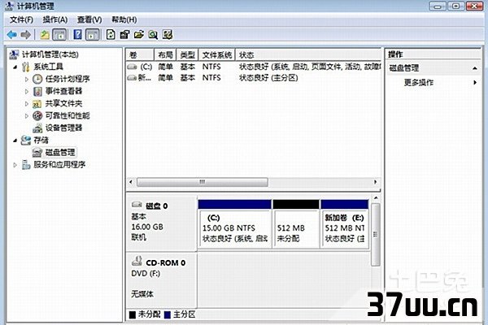Open the 查看(V) menu
The image size is (488, 325).
tap(89, 19)
